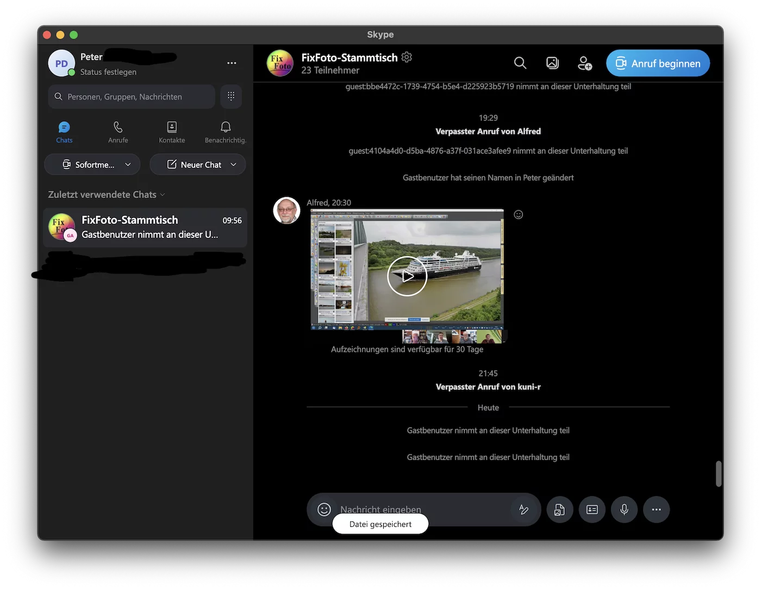
Task: Click Verpasster Anruf von kuni-r entry
Action: [x=488, y=387]
